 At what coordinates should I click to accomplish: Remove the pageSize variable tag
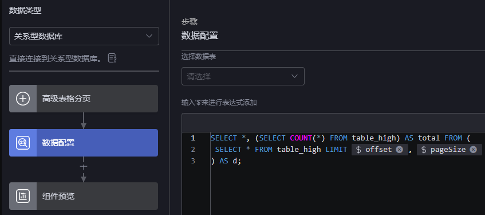[473, 150]
